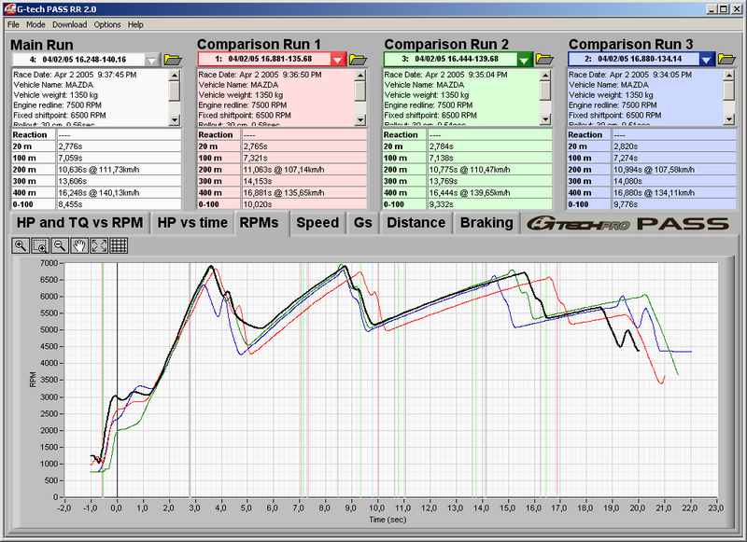Switch to the Braking tab

tap(486, 223)
